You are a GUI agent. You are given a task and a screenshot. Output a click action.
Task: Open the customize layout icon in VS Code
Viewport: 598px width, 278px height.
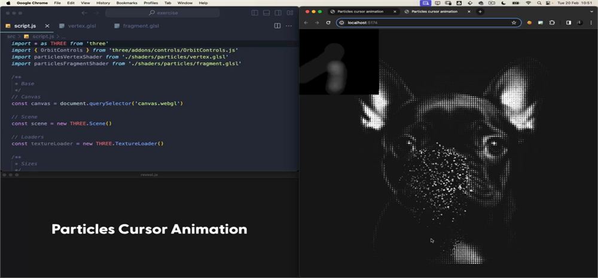coord(290,13)
